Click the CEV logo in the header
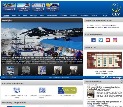The image size is (123, 107). coord(116,9)
